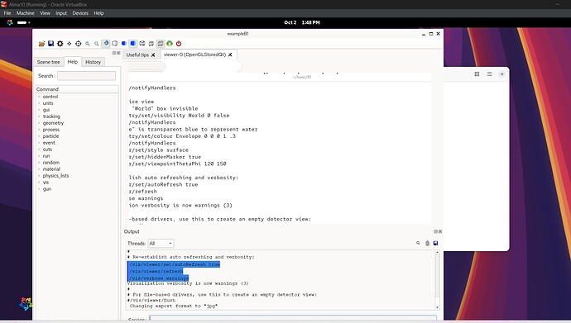Open VirtualBox Machine menu

25,13
